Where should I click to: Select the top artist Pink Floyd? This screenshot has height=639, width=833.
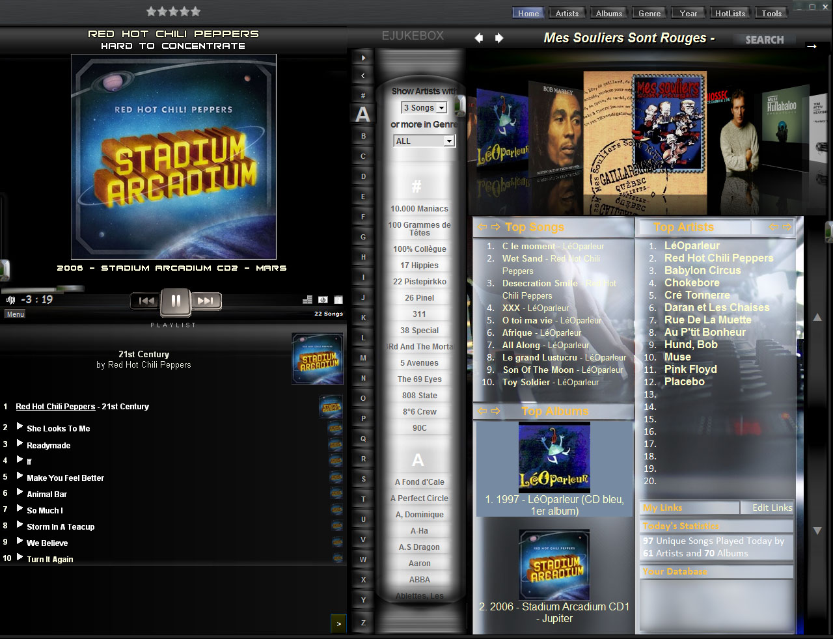[x=690, y=369]
